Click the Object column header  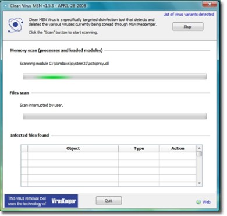point(73,148)
